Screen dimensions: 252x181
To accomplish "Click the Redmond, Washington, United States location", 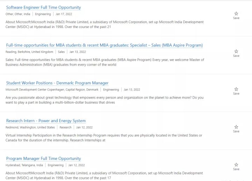I will coord(30,127).
